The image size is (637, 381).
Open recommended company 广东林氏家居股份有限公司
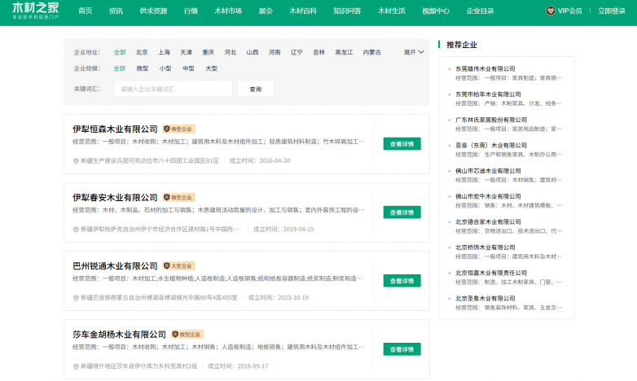pyautogui.click(x=490, y=120)
